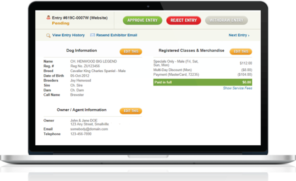Click the envelope icon for Resend Exhibitor Email
Viewport: 296px width, 181px height.
coord(92,35)
